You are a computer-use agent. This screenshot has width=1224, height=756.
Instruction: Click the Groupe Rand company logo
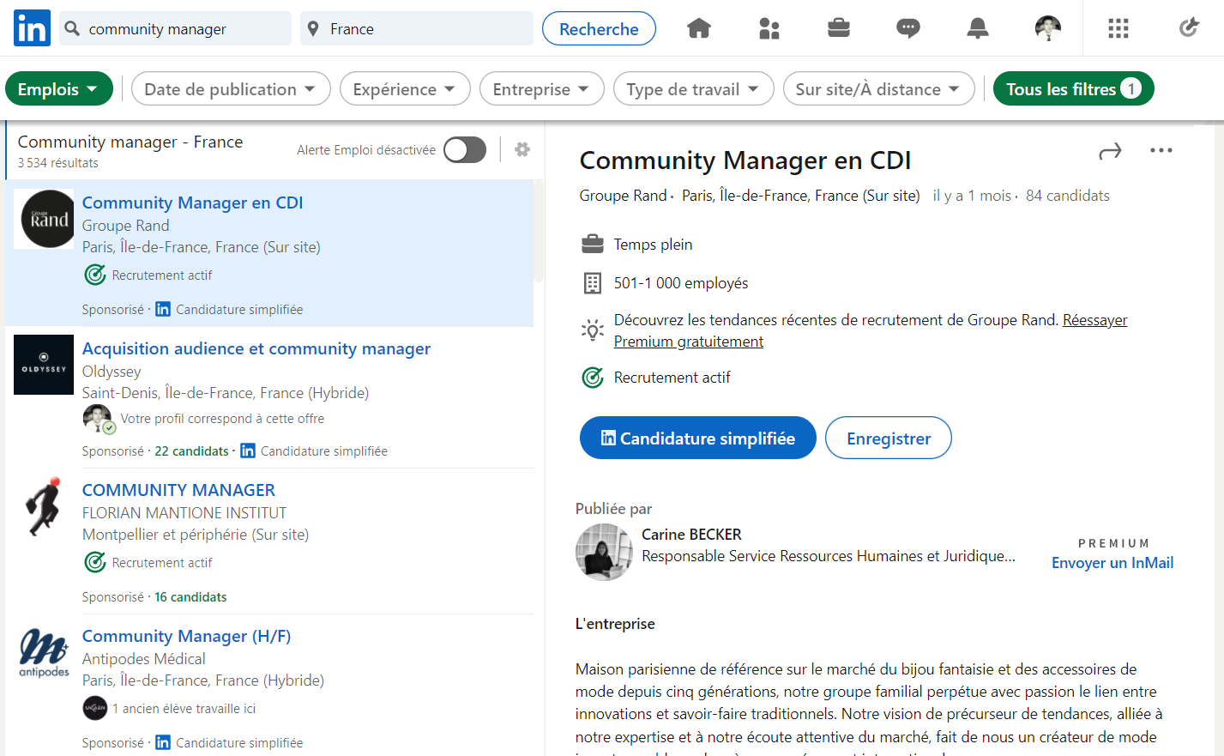pos(44,219)
